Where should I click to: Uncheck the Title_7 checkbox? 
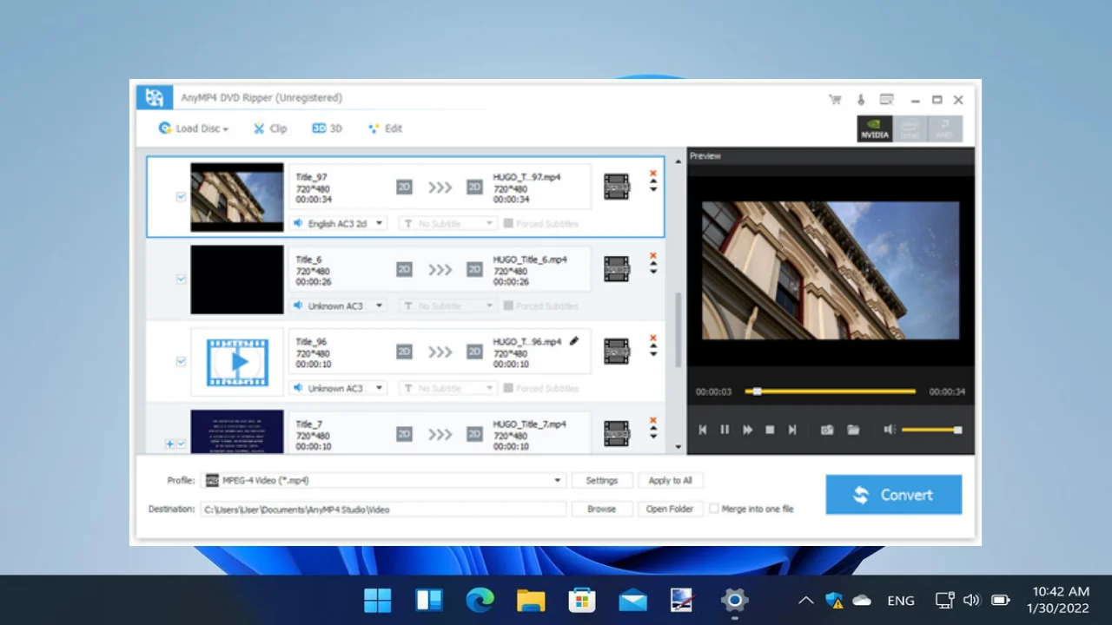(181, 444)
